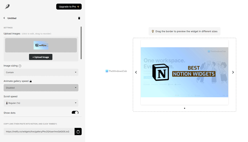Open the Animate gallery speed Disabled dropdown
Viewport: 248px width, 142px height.
(x=41, y=88)
